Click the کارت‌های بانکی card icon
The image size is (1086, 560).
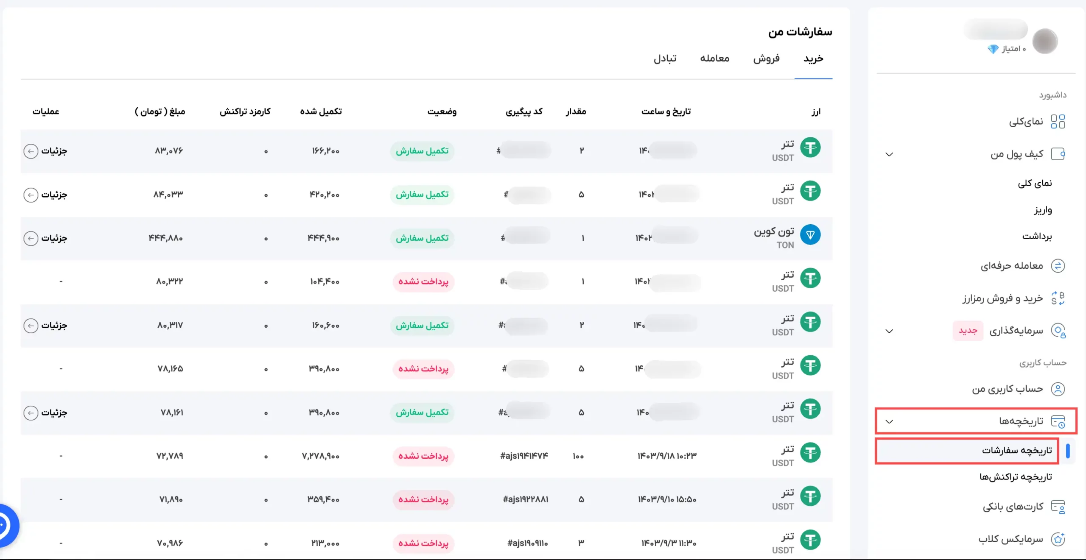[x=1058, y=506]
